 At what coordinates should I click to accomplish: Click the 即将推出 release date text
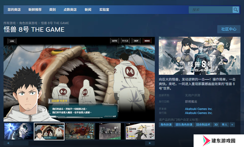pyautogui.click(x=191, y=102)
